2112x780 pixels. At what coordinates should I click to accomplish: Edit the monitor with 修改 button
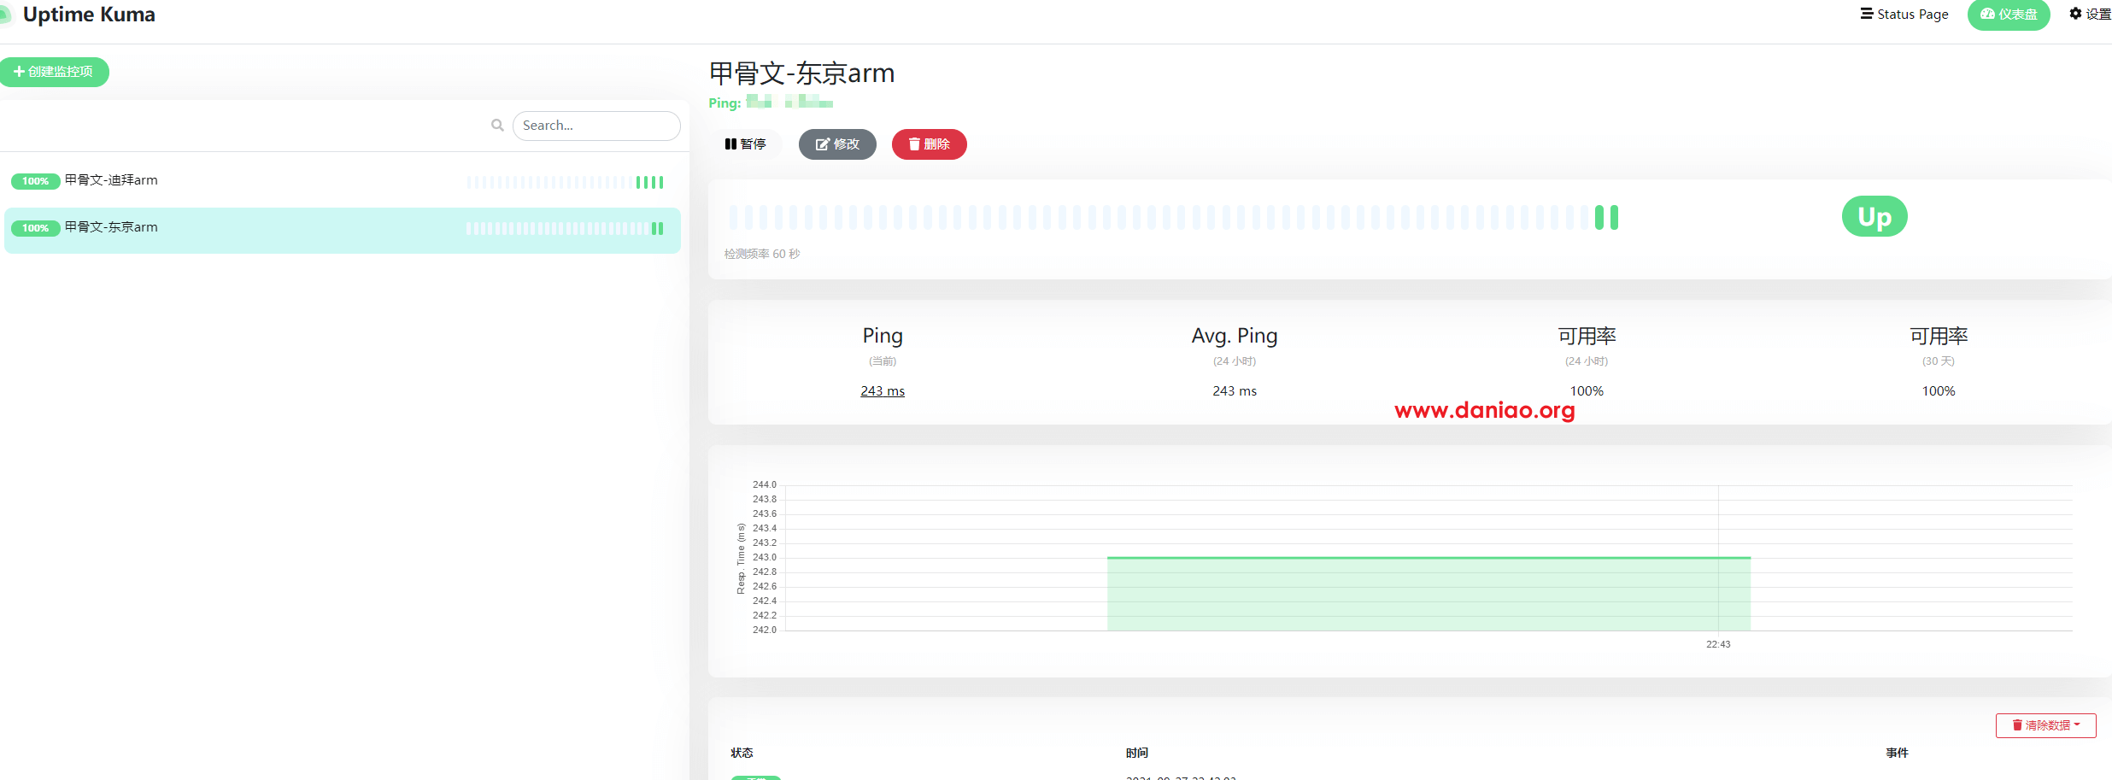[x=837, y=144]
